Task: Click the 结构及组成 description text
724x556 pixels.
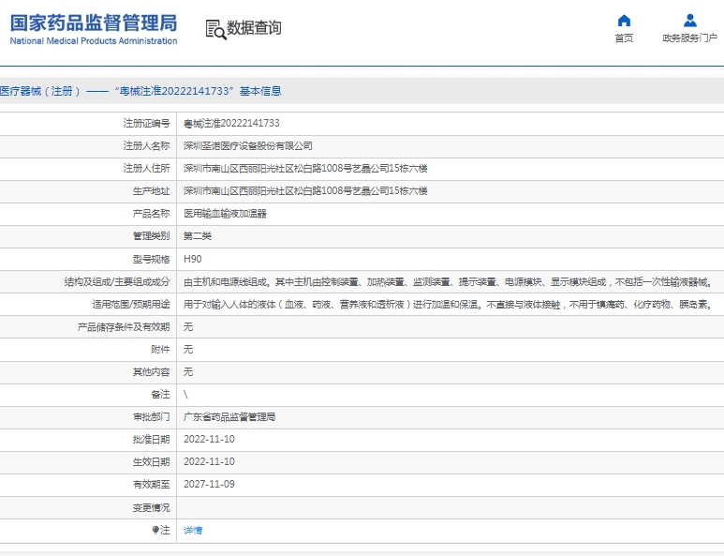Action: tap(448, 282)
